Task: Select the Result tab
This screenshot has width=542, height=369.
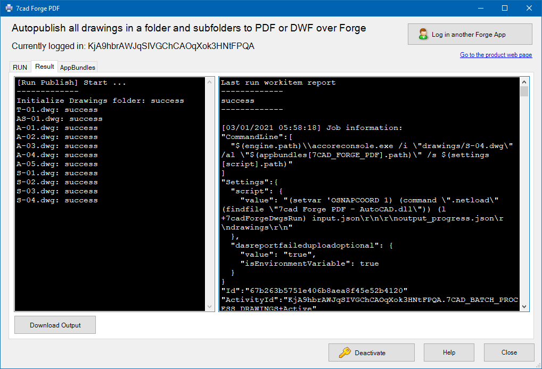Action: [45, 67]
